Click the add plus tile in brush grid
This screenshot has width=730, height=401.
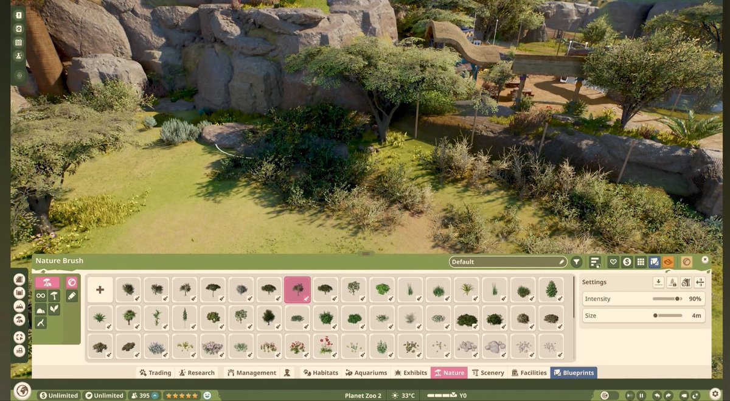pyautogui.click(x=100, y=290)
